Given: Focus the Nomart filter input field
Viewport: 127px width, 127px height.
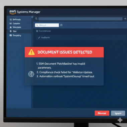Looking at the screenshot, I should [x=47, y=25].
